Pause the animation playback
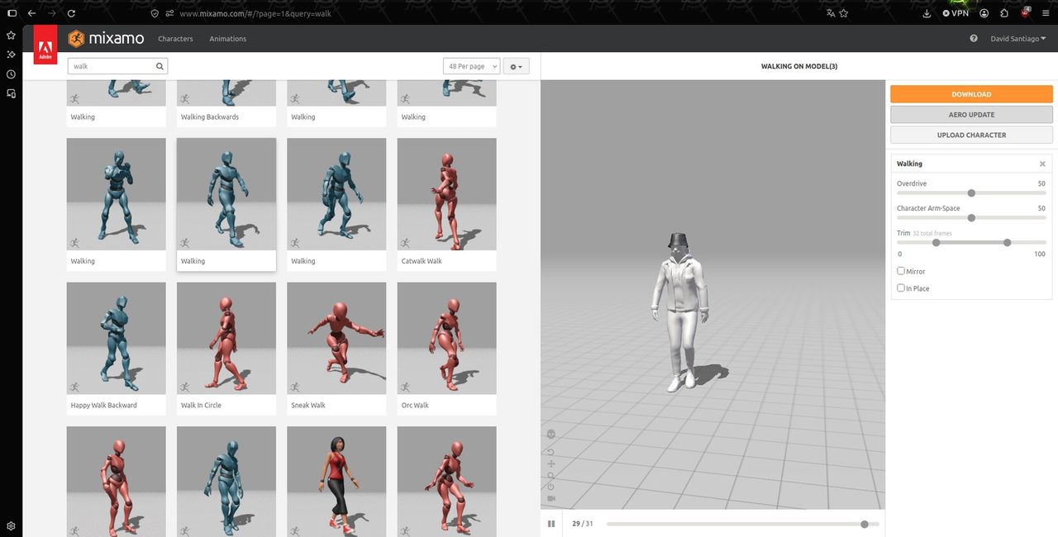 point(551,524)
